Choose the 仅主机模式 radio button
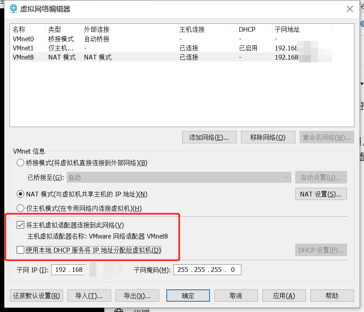This screenshot has width=364, height=312. point(20,208)
